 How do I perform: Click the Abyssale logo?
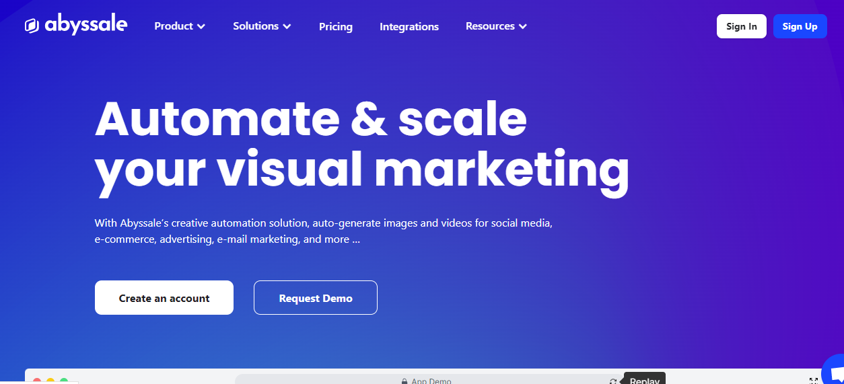pyautogui.click(x=76, y=26)
